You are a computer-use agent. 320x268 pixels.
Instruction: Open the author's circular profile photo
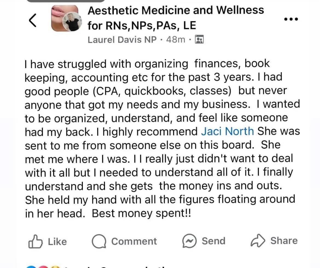point(72,23)
